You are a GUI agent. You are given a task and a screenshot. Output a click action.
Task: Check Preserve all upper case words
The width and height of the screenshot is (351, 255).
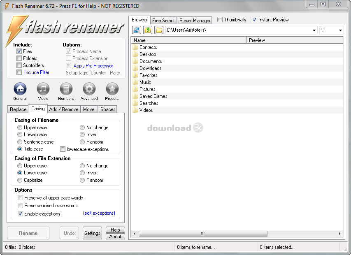coord(21,198)
